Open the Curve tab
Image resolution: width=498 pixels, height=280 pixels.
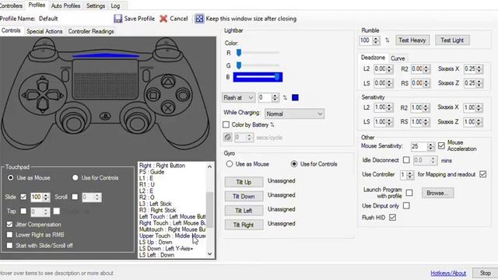[398, 58]
